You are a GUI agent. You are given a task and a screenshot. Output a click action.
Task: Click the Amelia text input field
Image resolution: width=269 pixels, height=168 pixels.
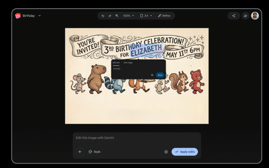[138, 69]
